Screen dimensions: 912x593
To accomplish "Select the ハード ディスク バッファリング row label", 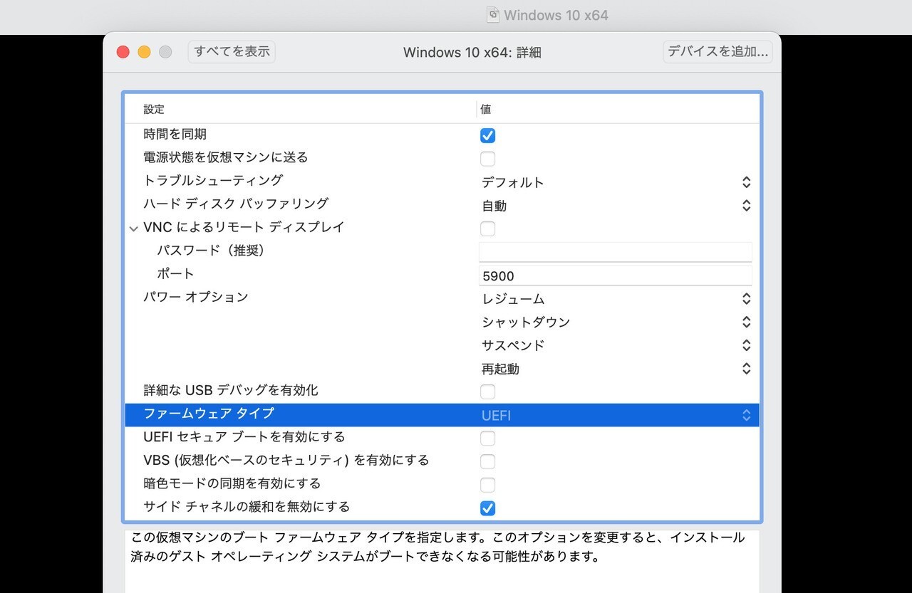I will pyautogui.click(x=236, y=204).
